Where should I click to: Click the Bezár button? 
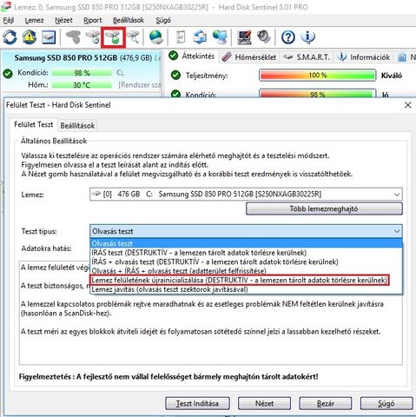point(326,403)
